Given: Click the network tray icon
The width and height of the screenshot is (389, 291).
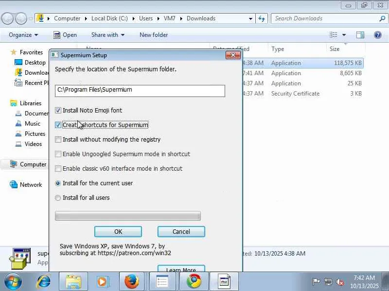Looking at the screenshot, I should [x=328, y=282].
